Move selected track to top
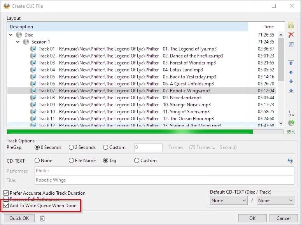Viewport: 301px width, 225px height. point(291,63)
